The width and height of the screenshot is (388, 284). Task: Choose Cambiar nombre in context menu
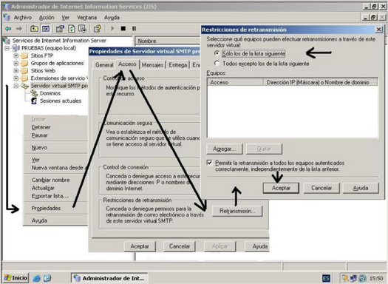pyautogui.click(x=50, y=180)
